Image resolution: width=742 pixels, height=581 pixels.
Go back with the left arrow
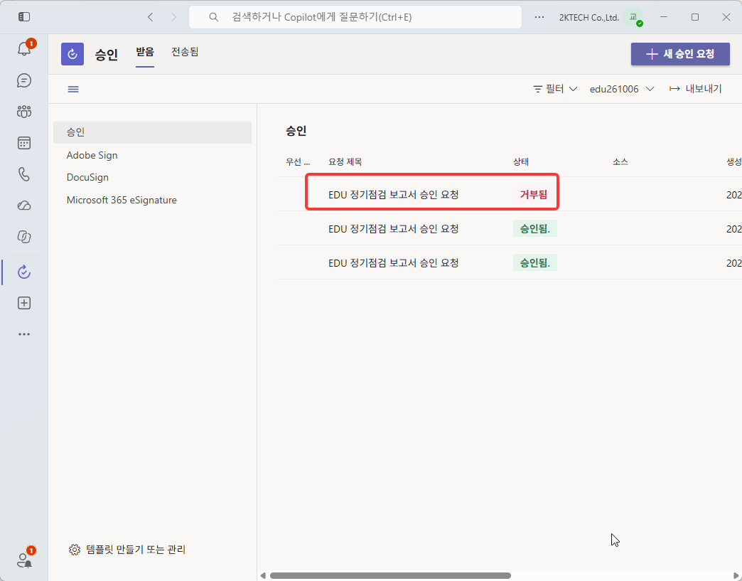(x=150, y=17)
